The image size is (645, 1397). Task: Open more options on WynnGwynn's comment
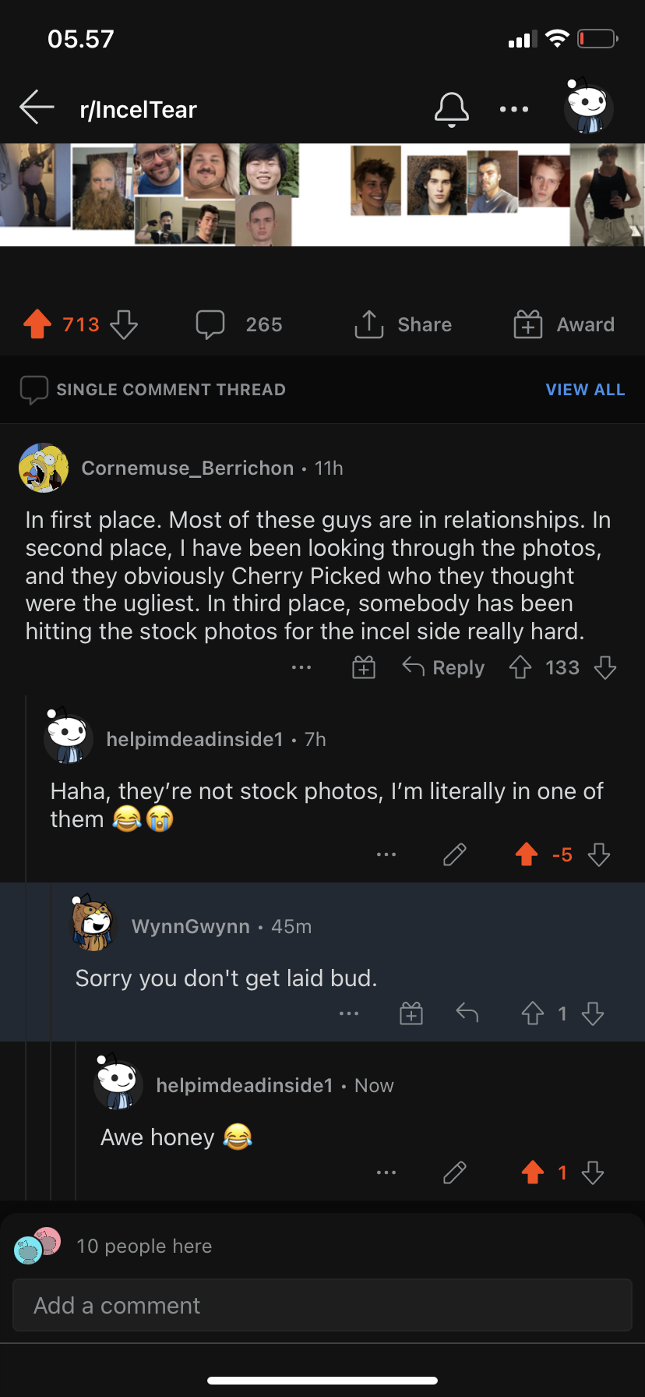point(349,1013)
